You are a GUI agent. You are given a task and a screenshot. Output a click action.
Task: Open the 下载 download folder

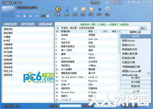pyautogui.click(x=92, y=9)
